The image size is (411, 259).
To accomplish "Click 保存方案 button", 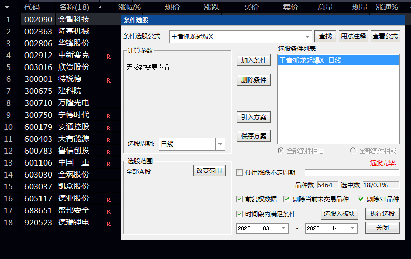I will (x=253, y=136).
